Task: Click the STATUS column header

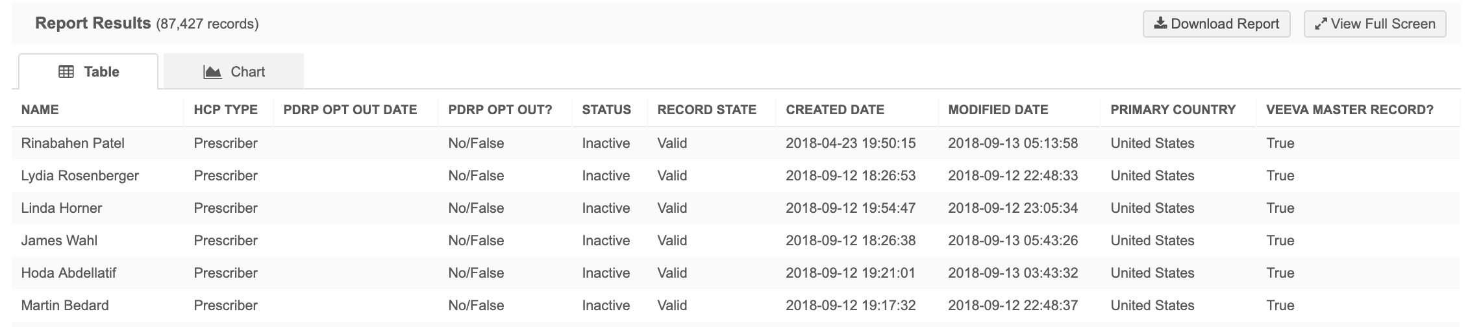Action: click(x=606, y=110)
